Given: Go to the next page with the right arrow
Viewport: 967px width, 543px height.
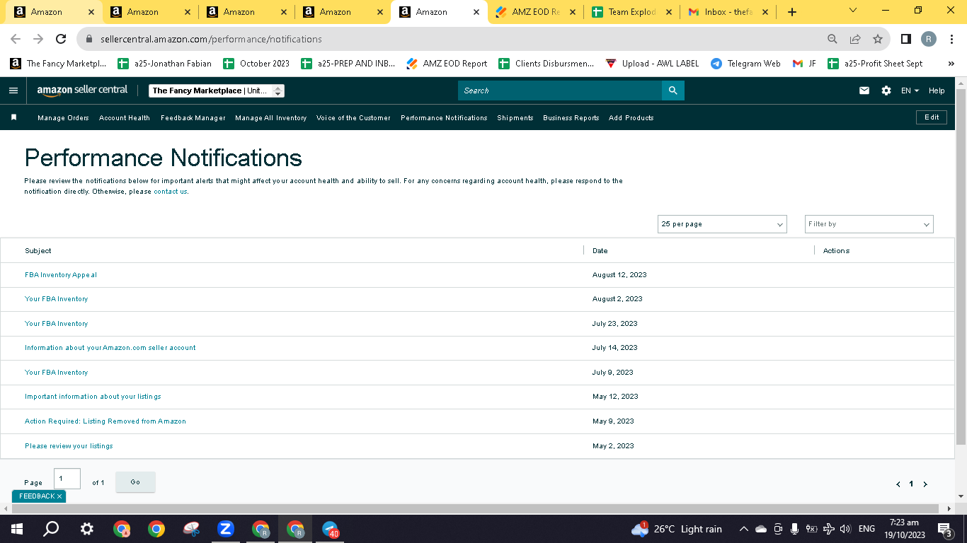Looking at the screenshot, I should click(925, 484).
